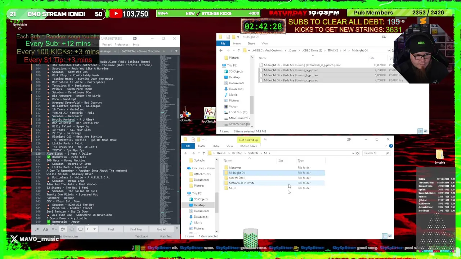The height and width of the screenshot is (259, 461).
Task: Open find history dropdown in Sublime find panel
Action: [94, 229]
